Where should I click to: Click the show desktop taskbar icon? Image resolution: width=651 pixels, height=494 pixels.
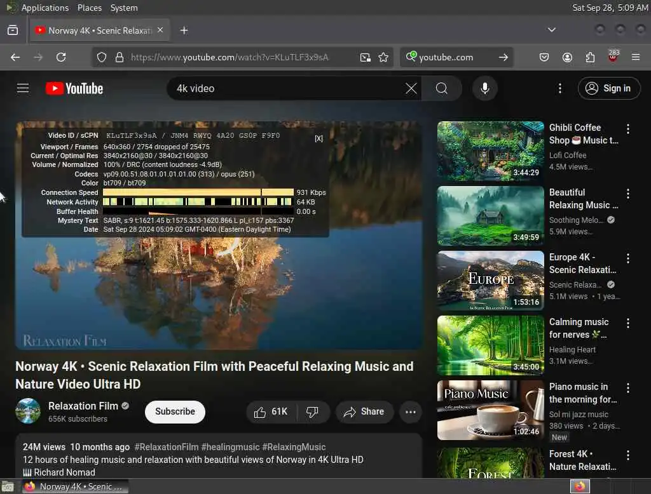[8, 486]
